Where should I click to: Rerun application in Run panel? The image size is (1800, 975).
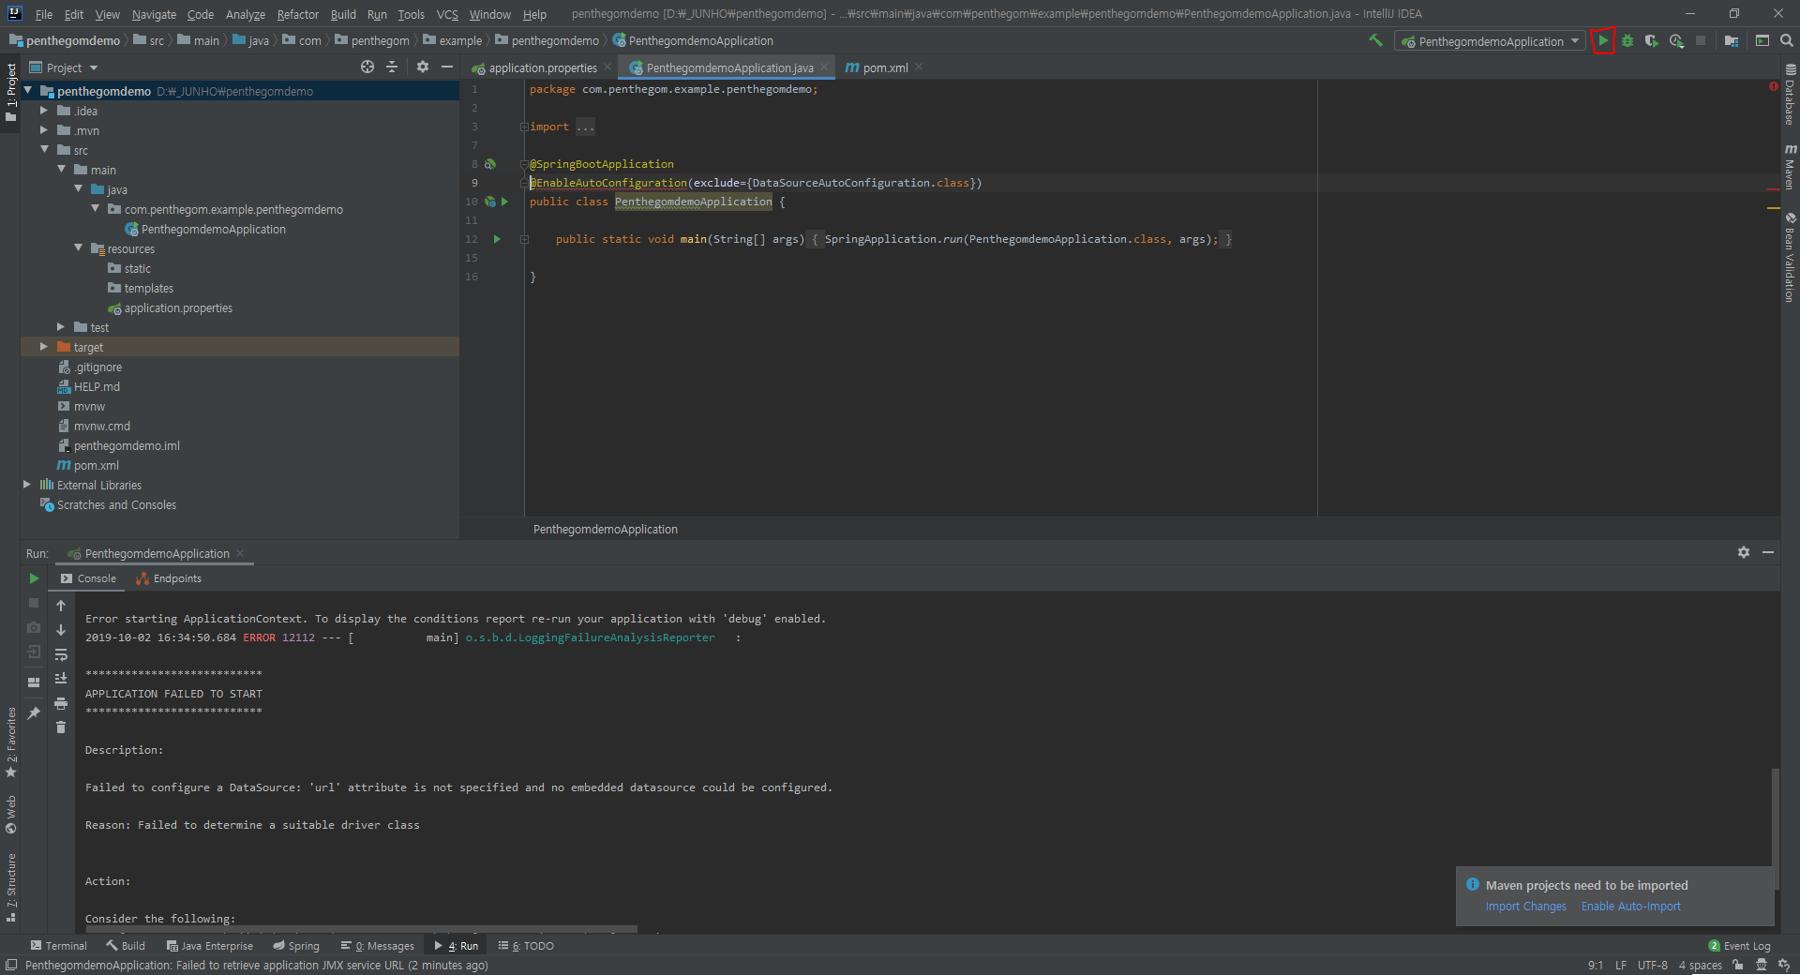[x=34, y=578]
